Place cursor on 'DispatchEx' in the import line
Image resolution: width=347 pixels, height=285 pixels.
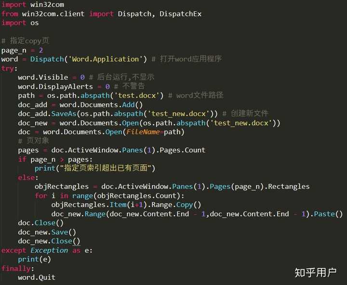(180, 13)
